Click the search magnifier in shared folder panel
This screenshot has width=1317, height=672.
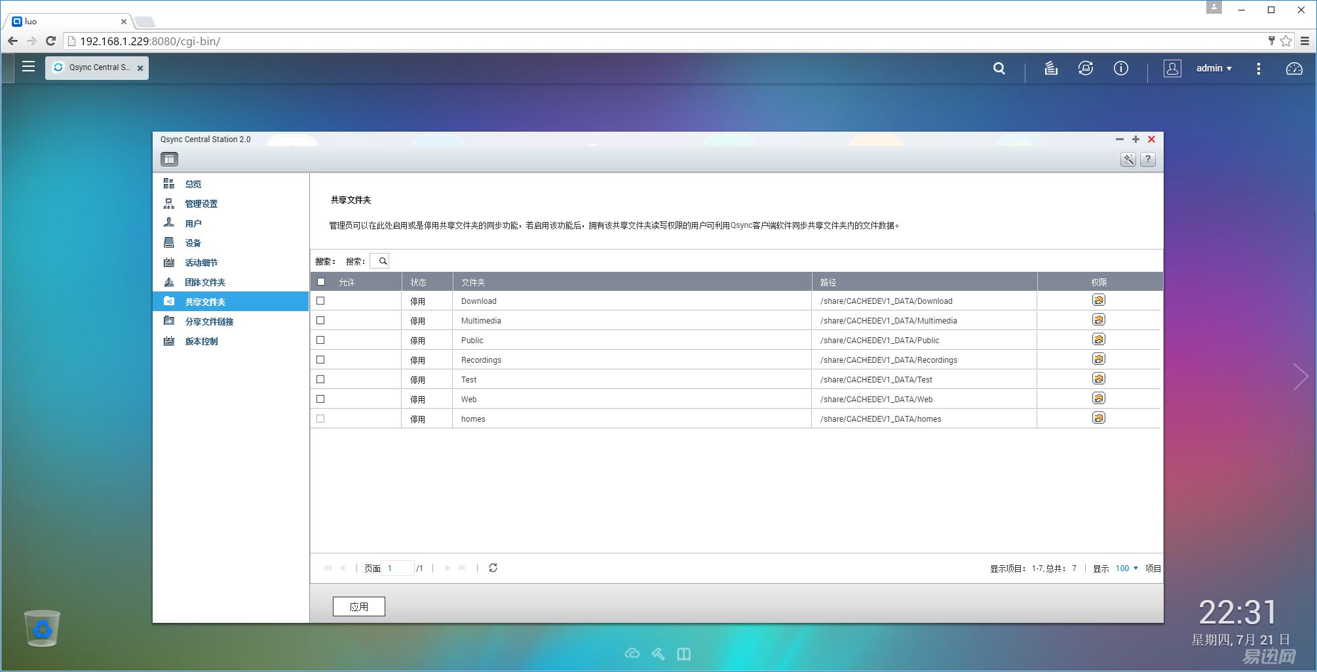point(381,260)
